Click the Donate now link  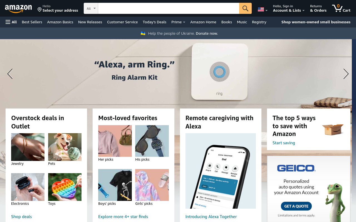207,33
